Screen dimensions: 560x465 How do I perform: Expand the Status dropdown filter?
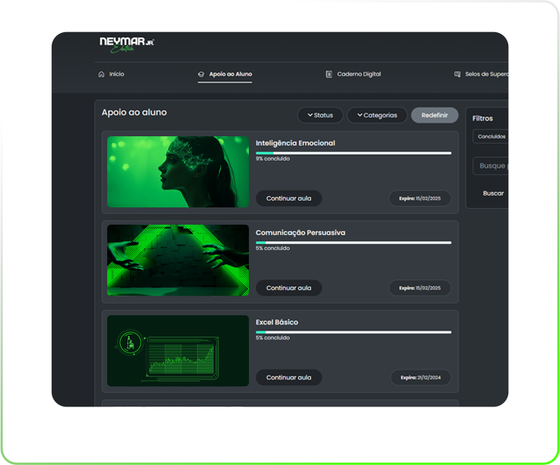[x=320, y=115]
